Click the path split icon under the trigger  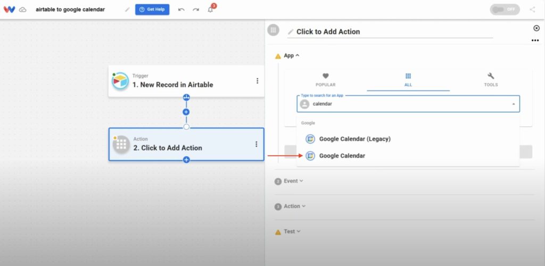click(186, 98)
